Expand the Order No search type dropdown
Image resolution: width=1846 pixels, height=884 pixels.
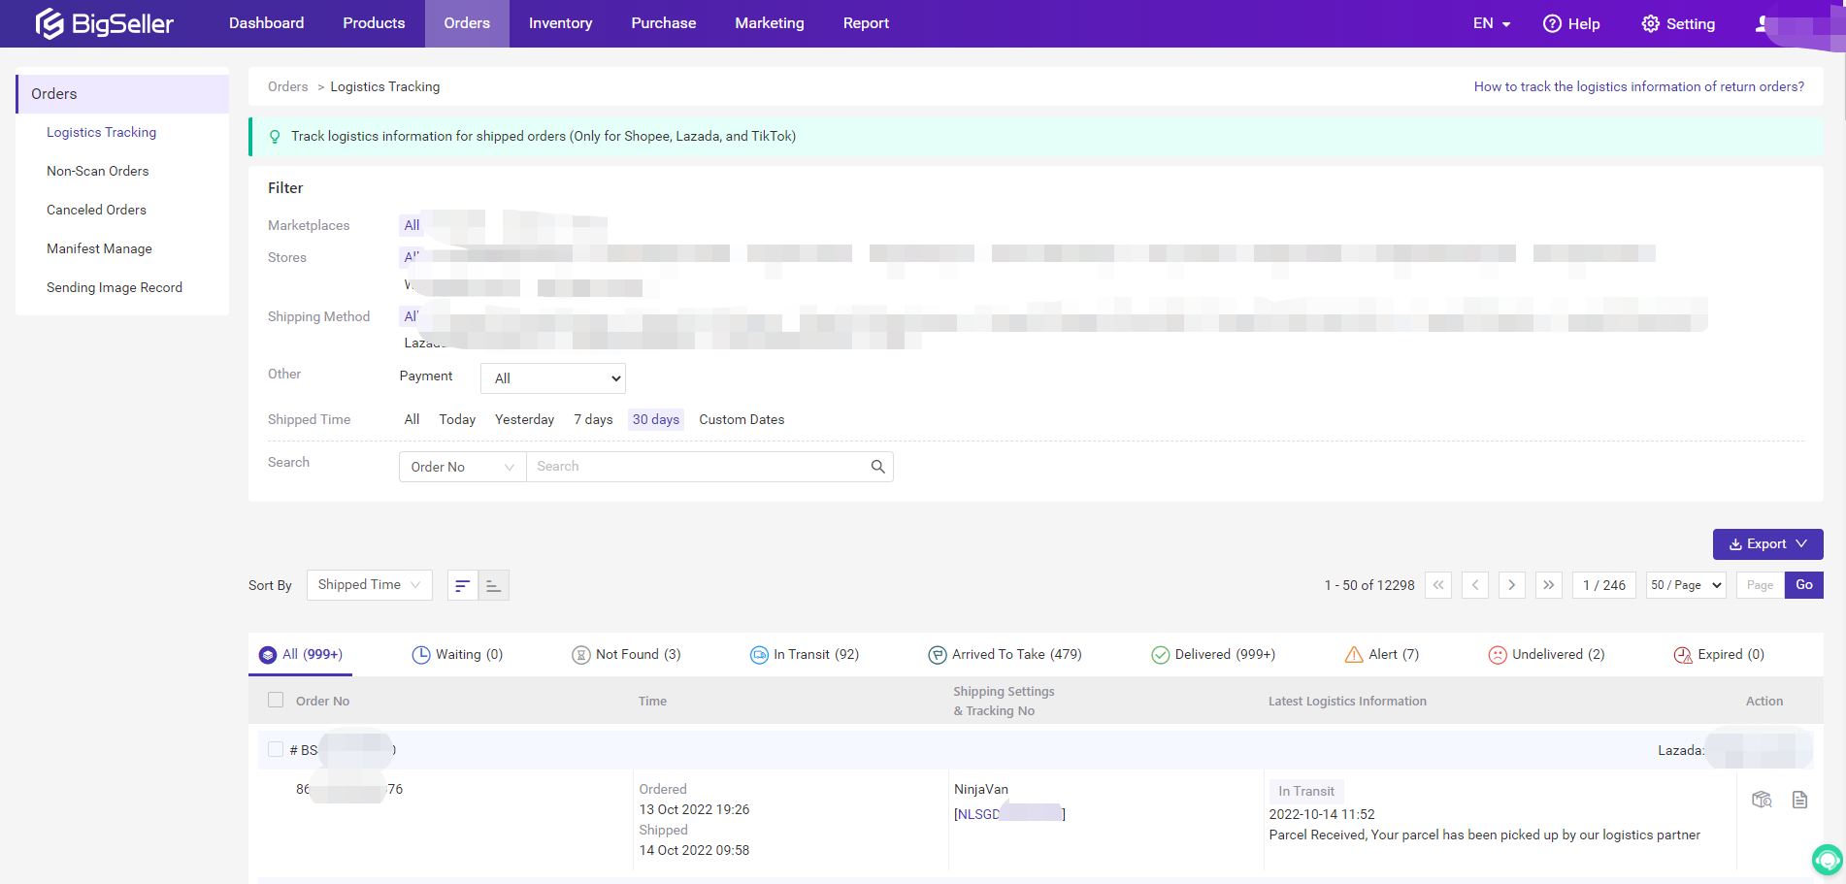click(x=462, y=467)
